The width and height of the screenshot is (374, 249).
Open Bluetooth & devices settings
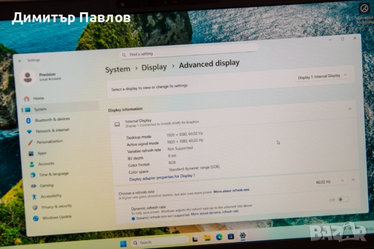(x=51, y=119)
